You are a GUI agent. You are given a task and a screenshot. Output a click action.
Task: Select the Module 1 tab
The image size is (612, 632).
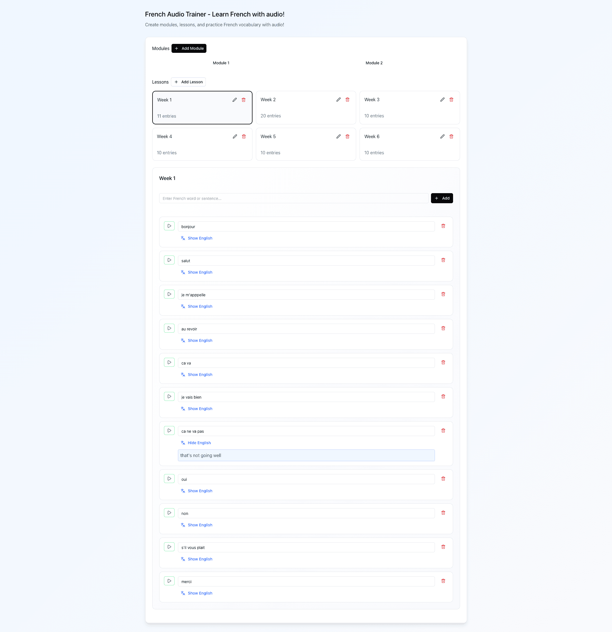[221, 63]
